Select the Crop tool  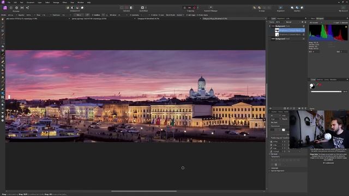[x=2, y=30]
